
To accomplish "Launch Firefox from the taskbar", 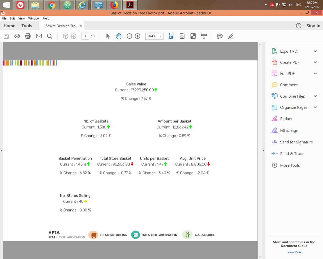I will [x=114, y=5].
